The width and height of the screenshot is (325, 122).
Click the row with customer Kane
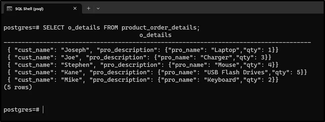click(157, 72)
